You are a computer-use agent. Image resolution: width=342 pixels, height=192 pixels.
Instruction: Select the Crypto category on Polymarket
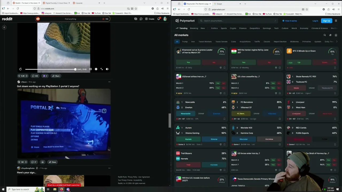(x=233, y=28)
